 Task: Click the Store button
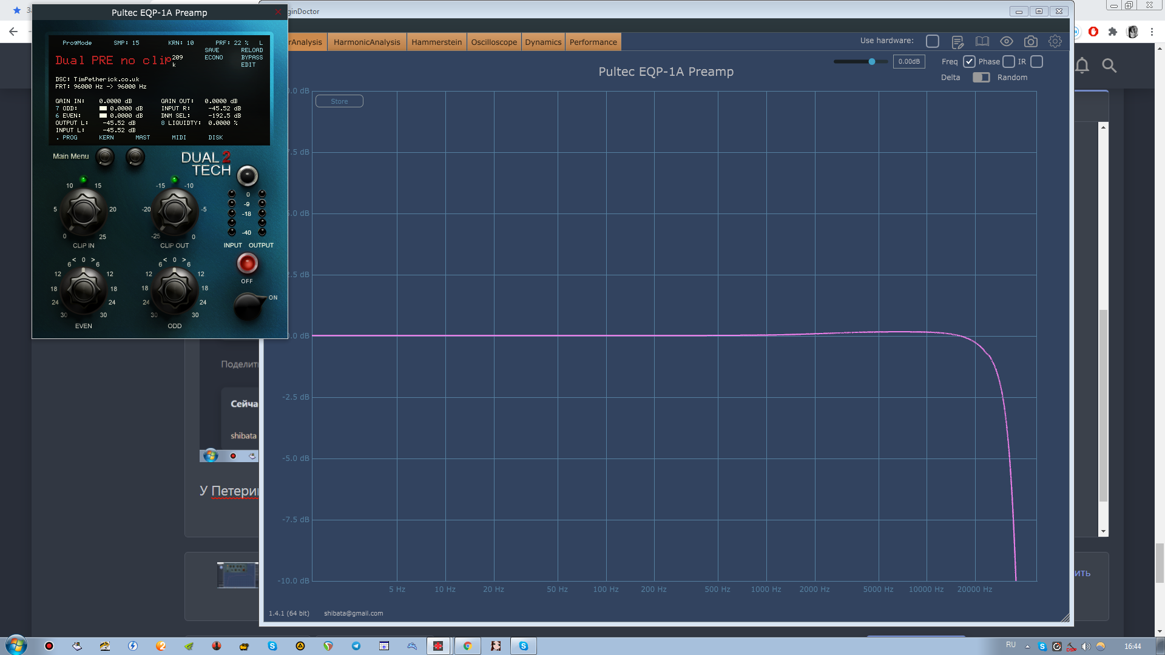point(339,101)
